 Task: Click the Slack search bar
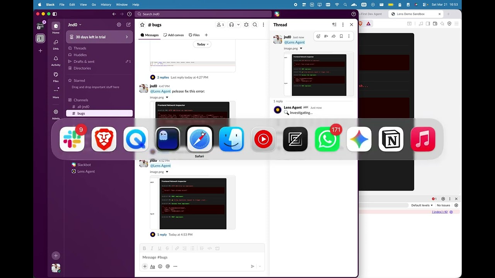coord(203,14)
